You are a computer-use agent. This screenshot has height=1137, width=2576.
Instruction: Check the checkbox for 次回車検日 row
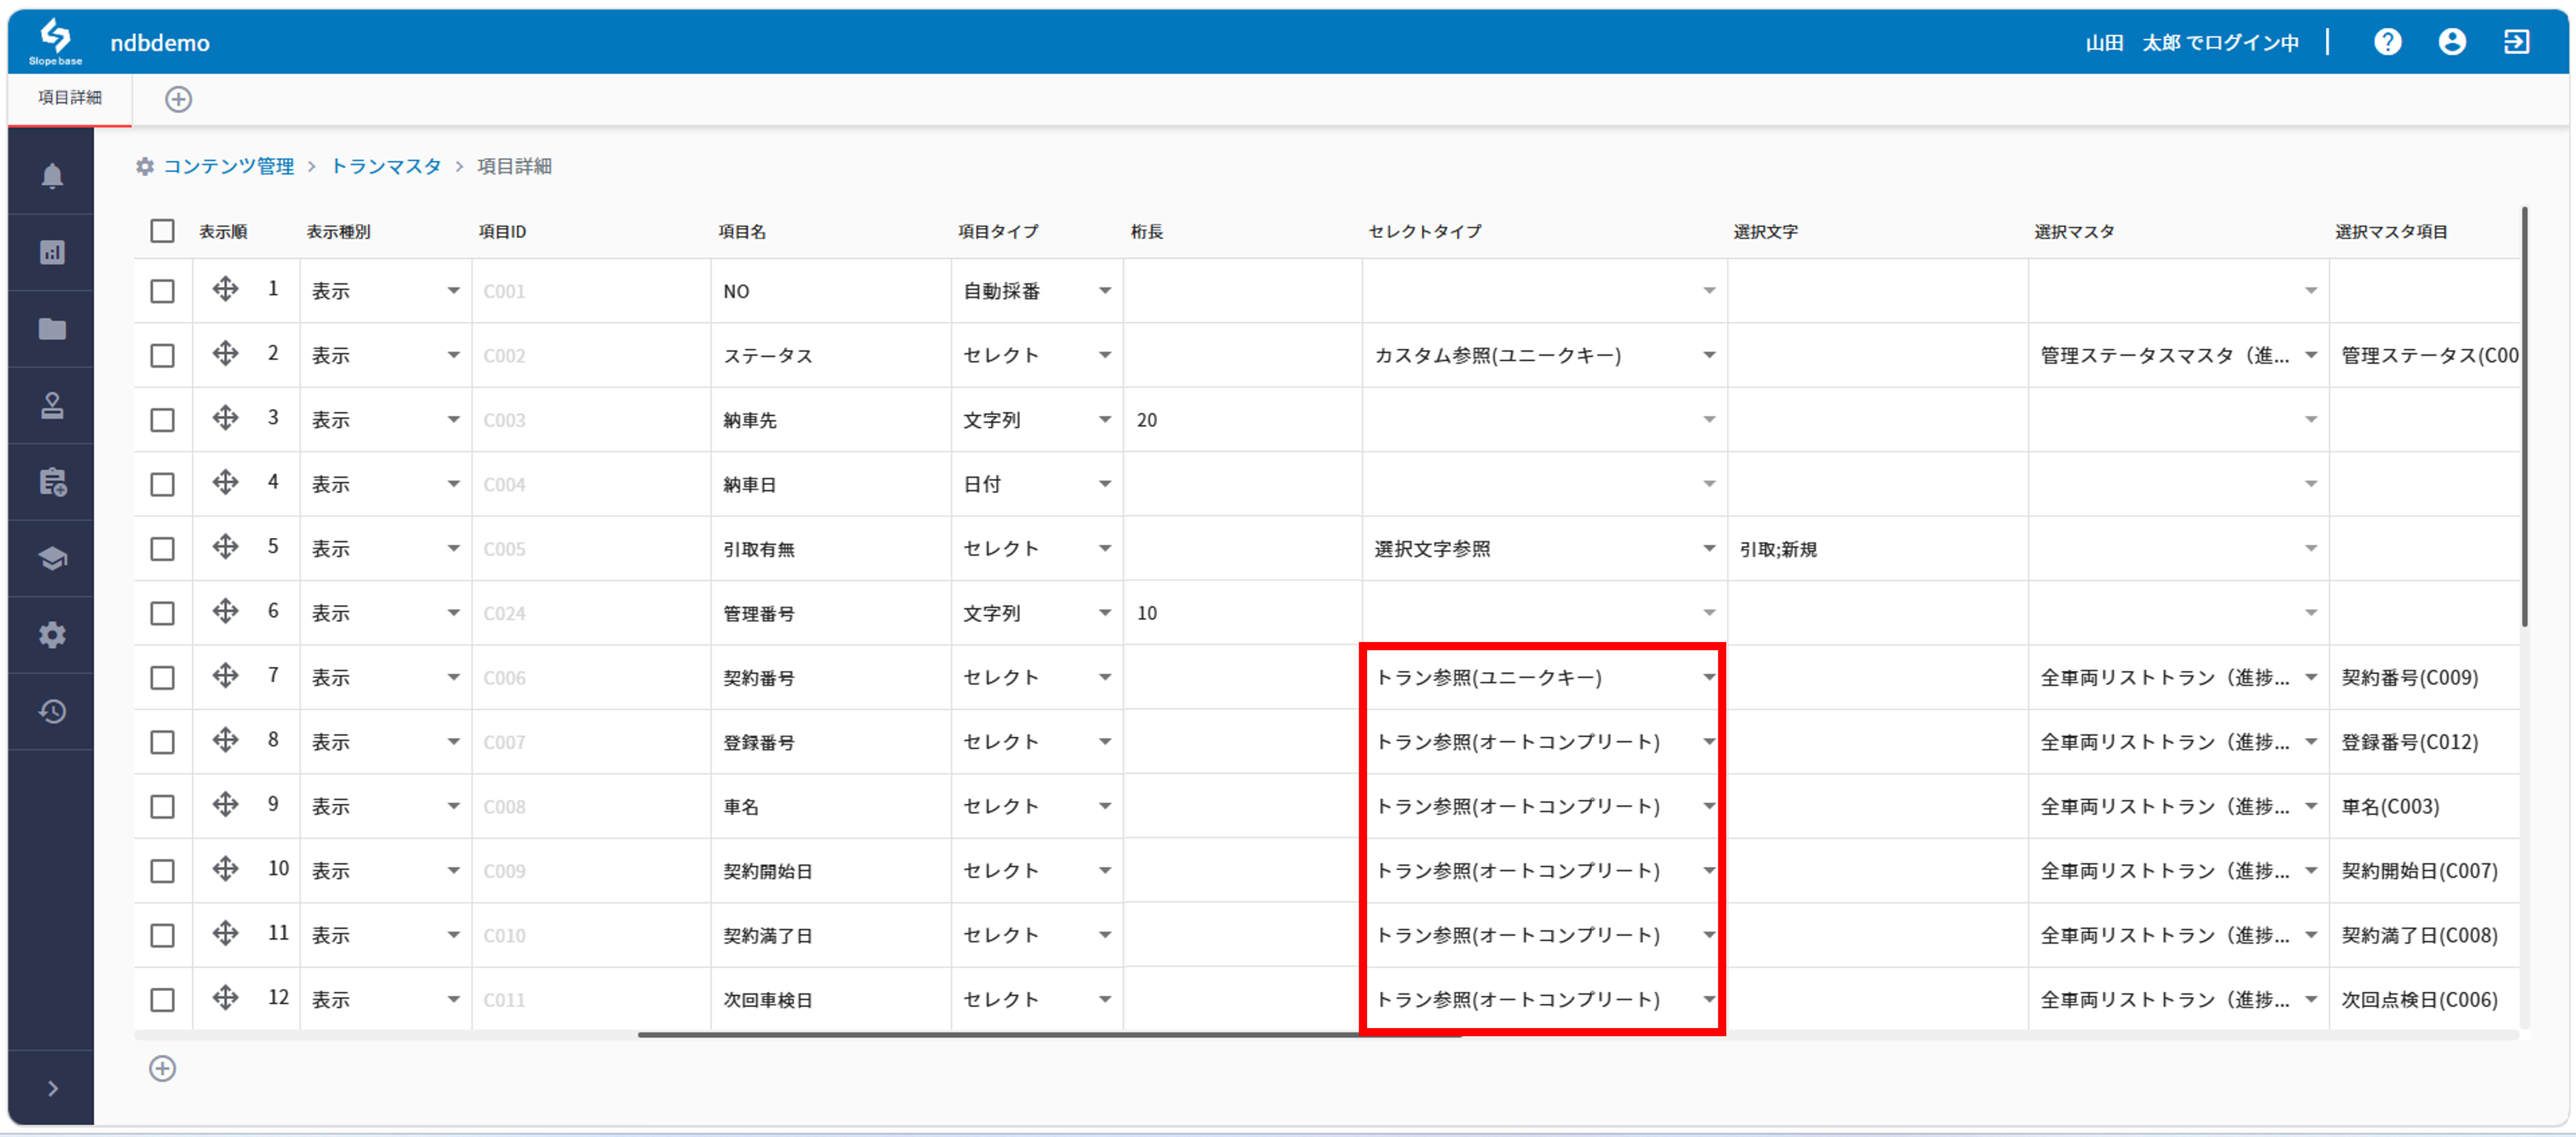pos(162,1000)
